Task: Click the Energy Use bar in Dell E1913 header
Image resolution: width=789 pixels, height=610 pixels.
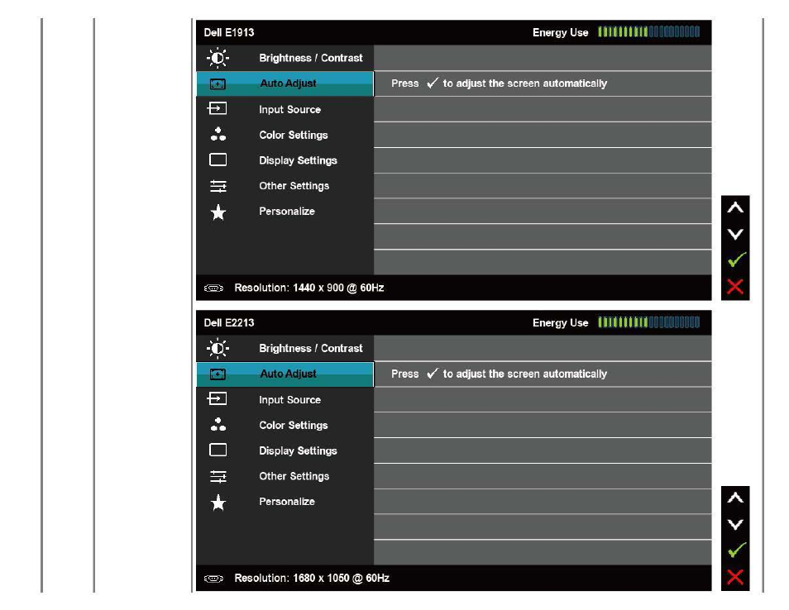Action: pos(648,32)
